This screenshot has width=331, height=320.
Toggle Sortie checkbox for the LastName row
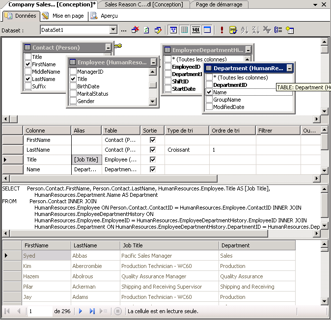click(x=152, y=150)
